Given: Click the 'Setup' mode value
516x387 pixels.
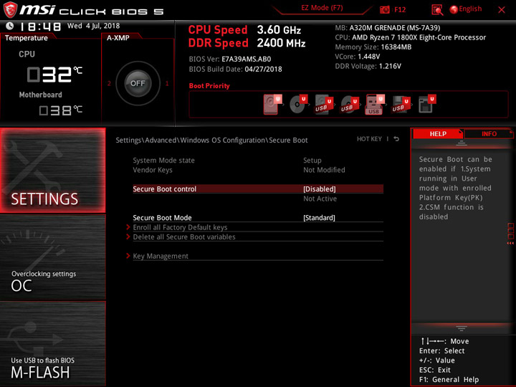Looking at the screenshot, I should coord(312,161).
